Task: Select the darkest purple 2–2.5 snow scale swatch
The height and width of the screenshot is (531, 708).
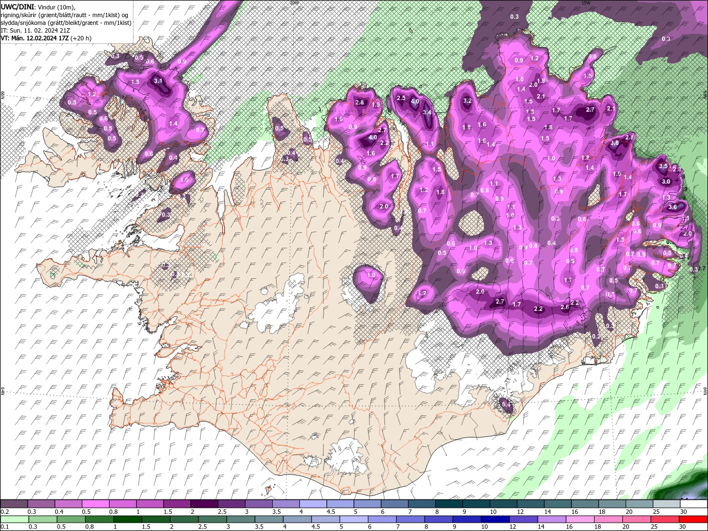Action: [x=204, y=504]
